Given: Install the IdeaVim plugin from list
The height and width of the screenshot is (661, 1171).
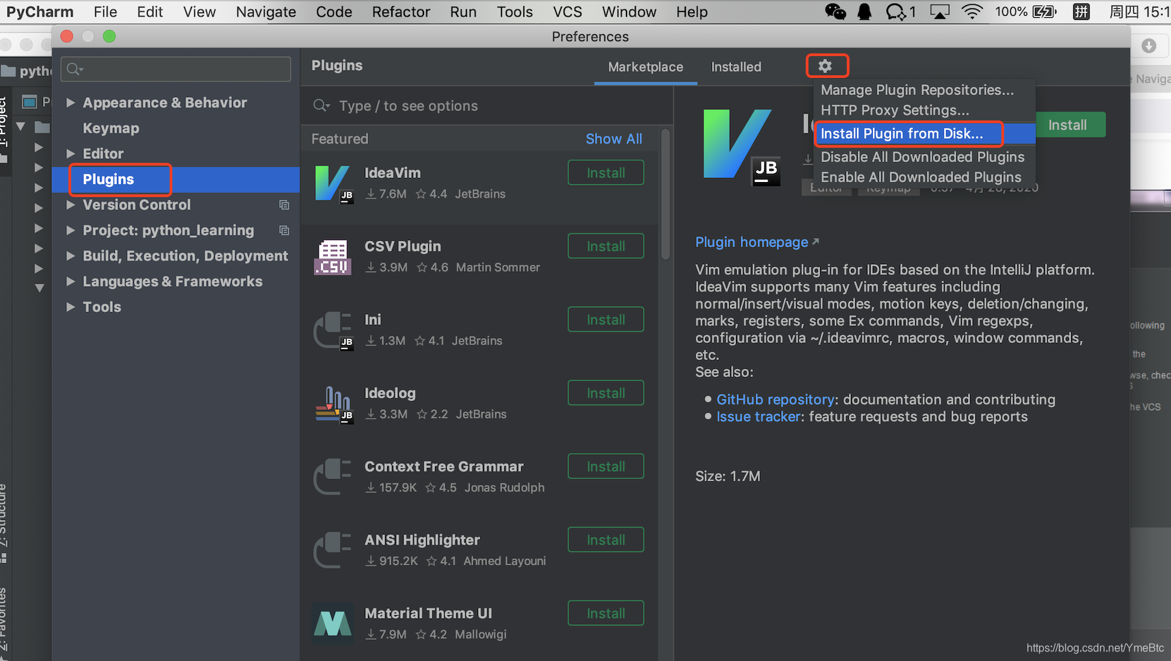Looking at the screenshot, I should [x=606, y=172].
